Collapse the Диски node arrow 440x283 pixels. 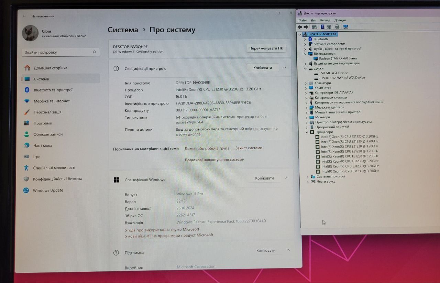tap(305, 68)
